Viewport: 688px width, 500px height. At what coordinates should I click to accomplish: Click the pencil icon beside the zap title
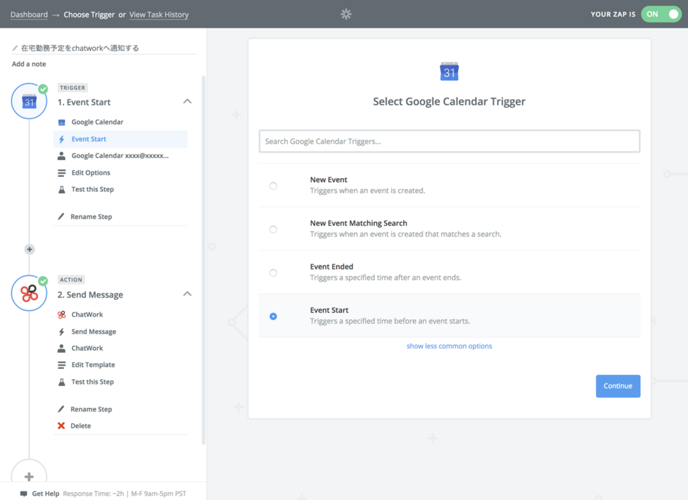coord(15,48)
